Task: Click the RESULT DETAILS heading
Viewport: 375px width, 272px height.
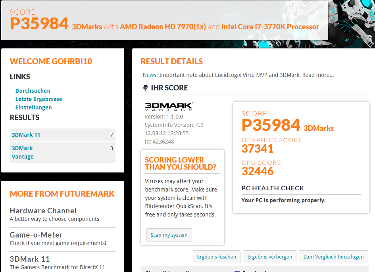Action: point(172,61)
